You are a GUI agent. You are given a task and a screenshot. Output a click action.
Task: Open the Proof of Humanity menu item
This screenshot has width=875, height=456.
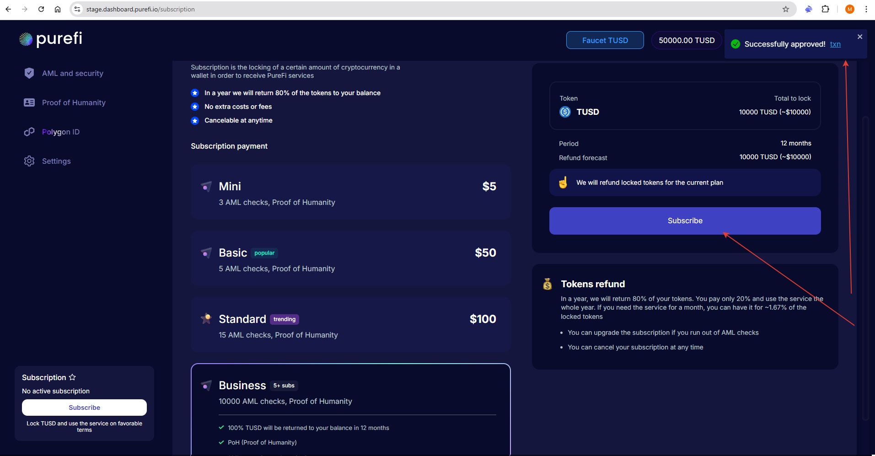74,102
